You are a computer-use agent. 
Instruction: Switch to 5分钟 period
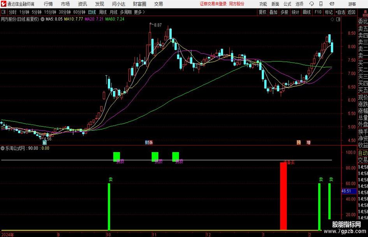pyautogui.click(x=37, y=12)
